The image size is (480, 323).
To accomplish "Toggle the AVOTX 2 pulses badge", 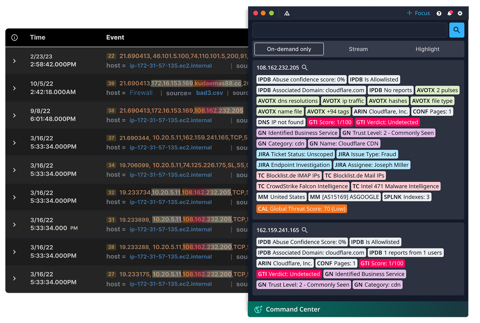I will click(x=436, y=90).
